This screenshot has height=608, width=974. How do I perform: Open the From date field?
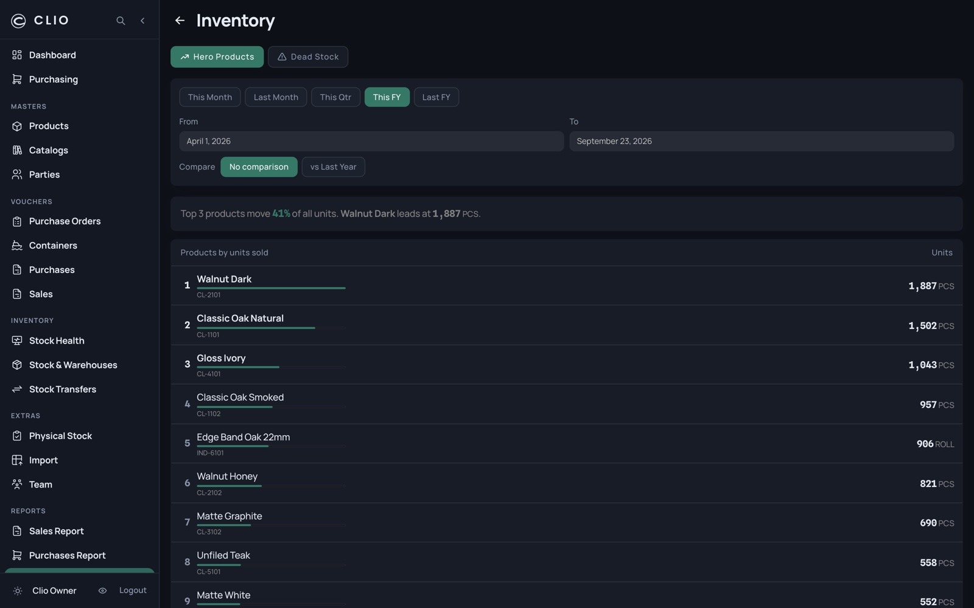[371, 142]
